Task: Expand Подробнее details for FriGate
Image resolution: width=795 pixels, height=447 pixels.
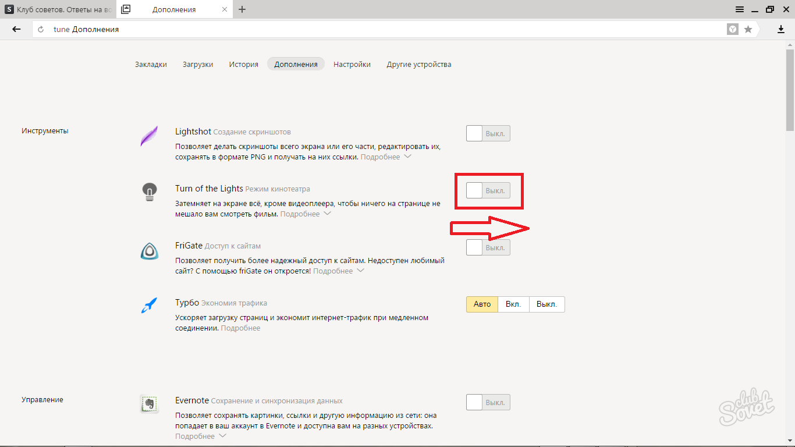Action: click(339, 271)
